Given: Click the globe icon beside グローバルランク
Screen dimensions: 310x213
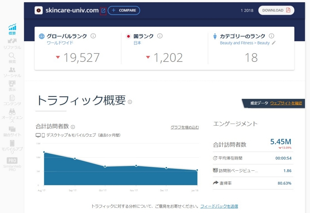Looking at the screenshot, I should pyautogui.click(x=41, y=36).
